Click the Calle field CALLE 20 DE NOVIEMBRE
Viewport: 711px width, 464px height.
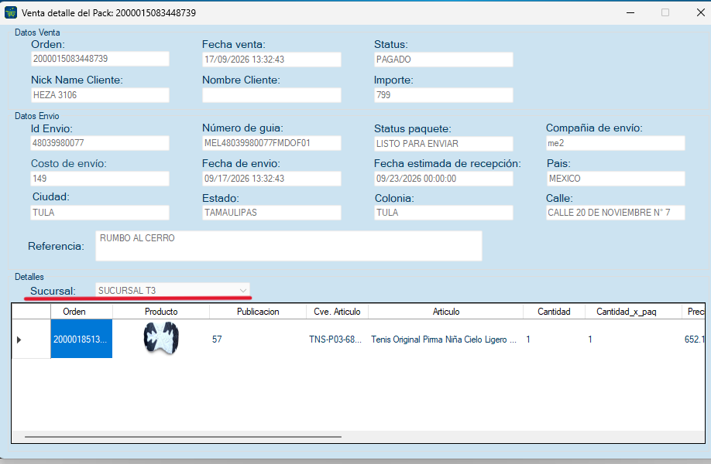[615, 213]
